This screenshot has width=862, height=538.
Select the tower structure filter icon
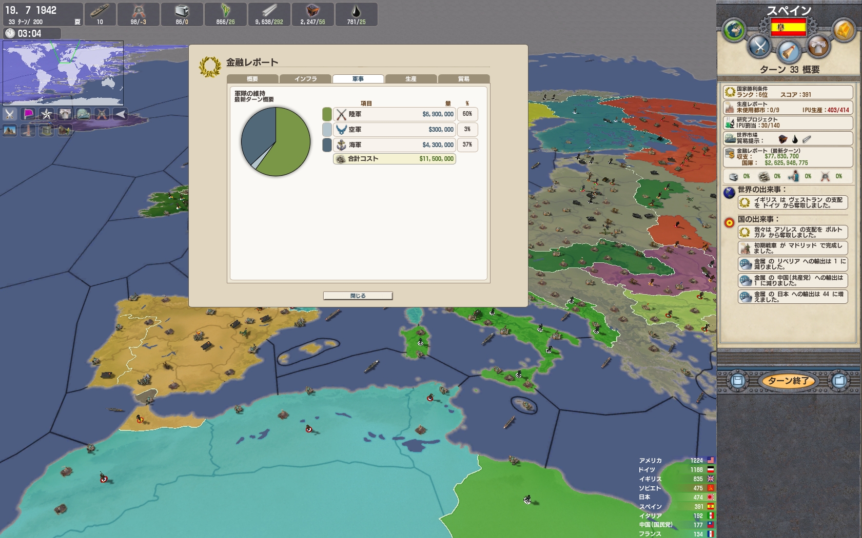28,130
